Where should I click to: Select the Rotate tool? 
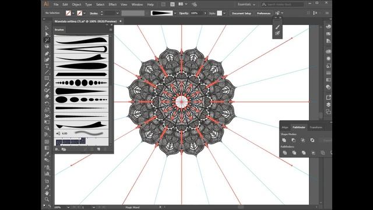pyautogui.click(x=47, y=104)
